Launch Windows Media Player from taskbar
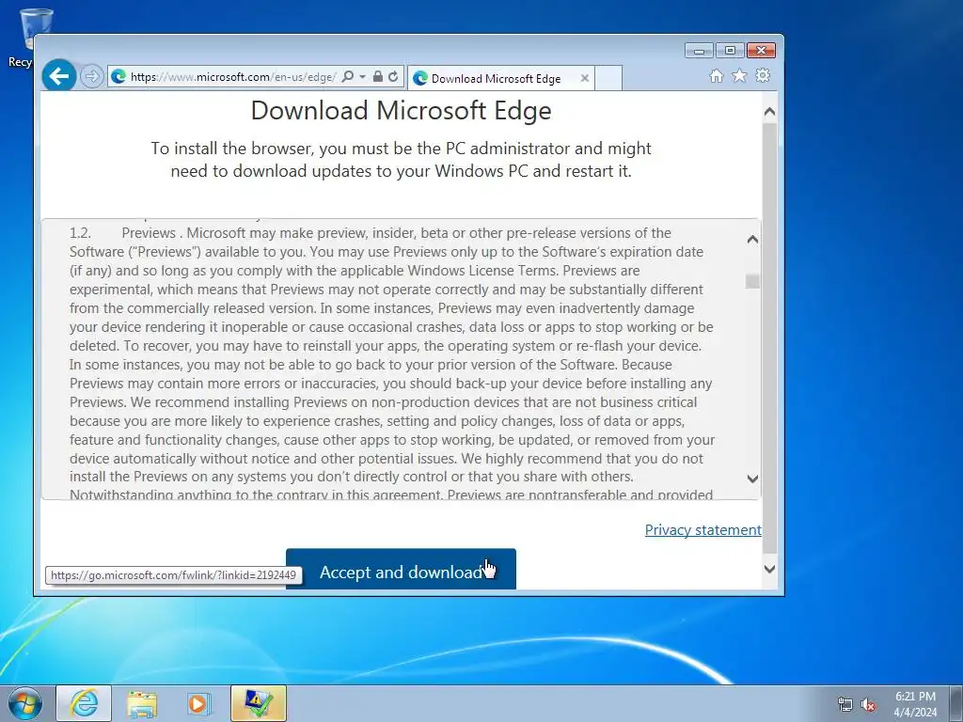Viewport: 963px width, 722px height. point(199,703)
